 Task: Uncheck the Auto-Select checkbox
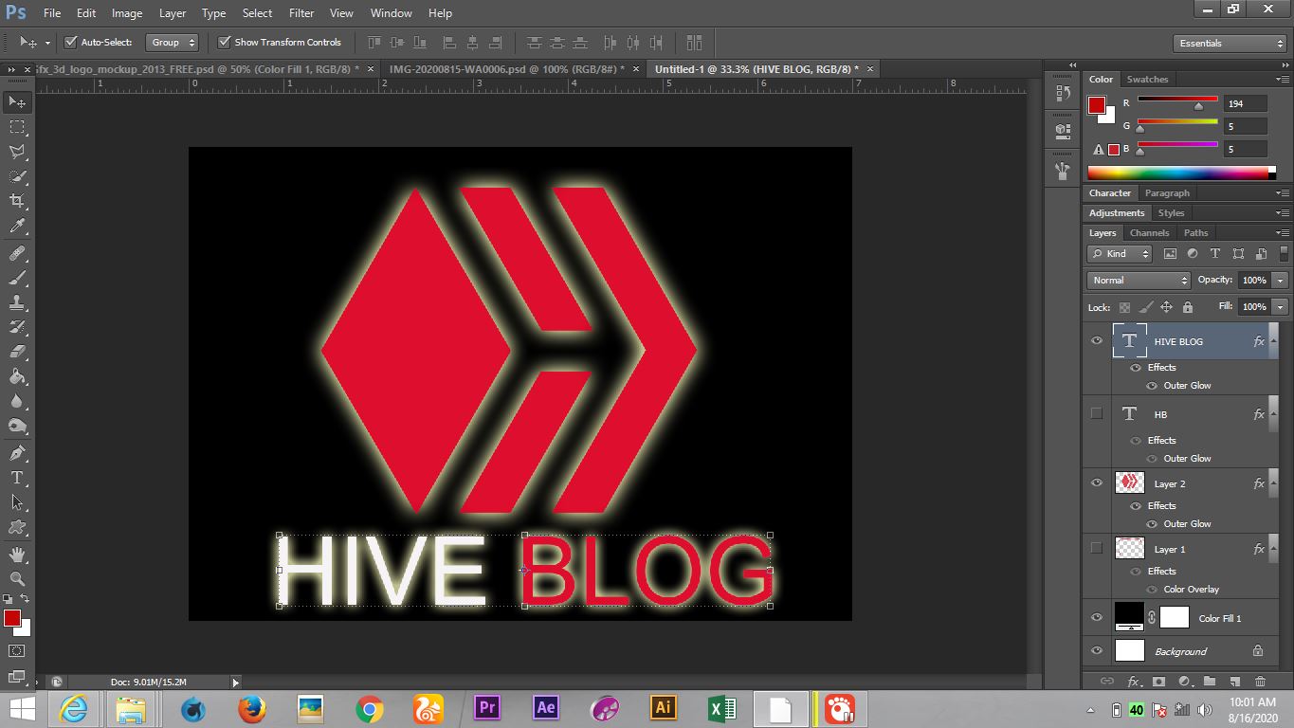(x=70, y=42)
